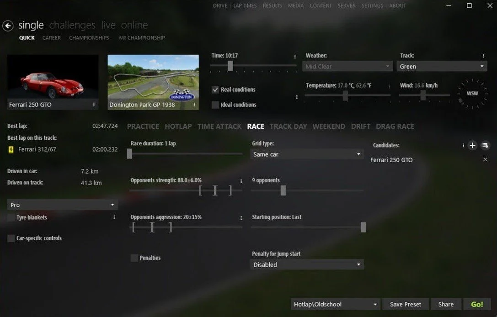Remove Ferrari 250 GTO from candidates

click(485, 159)
